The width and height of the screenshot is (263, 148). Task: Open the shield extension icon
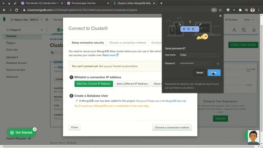point(228,10)
